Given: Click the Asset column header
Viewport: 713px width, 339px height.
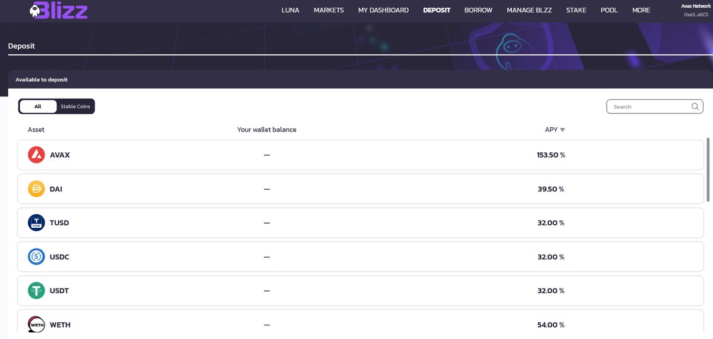Looking at the screenshot, I should coord(36,130).
